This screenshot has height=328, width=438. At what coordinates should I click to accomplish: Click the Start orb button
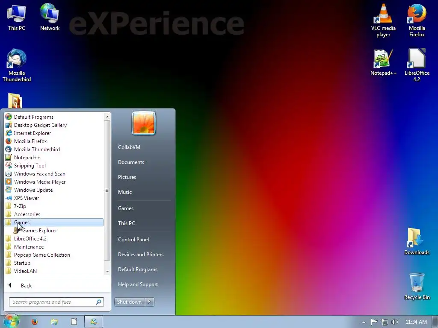click(11, 321)
